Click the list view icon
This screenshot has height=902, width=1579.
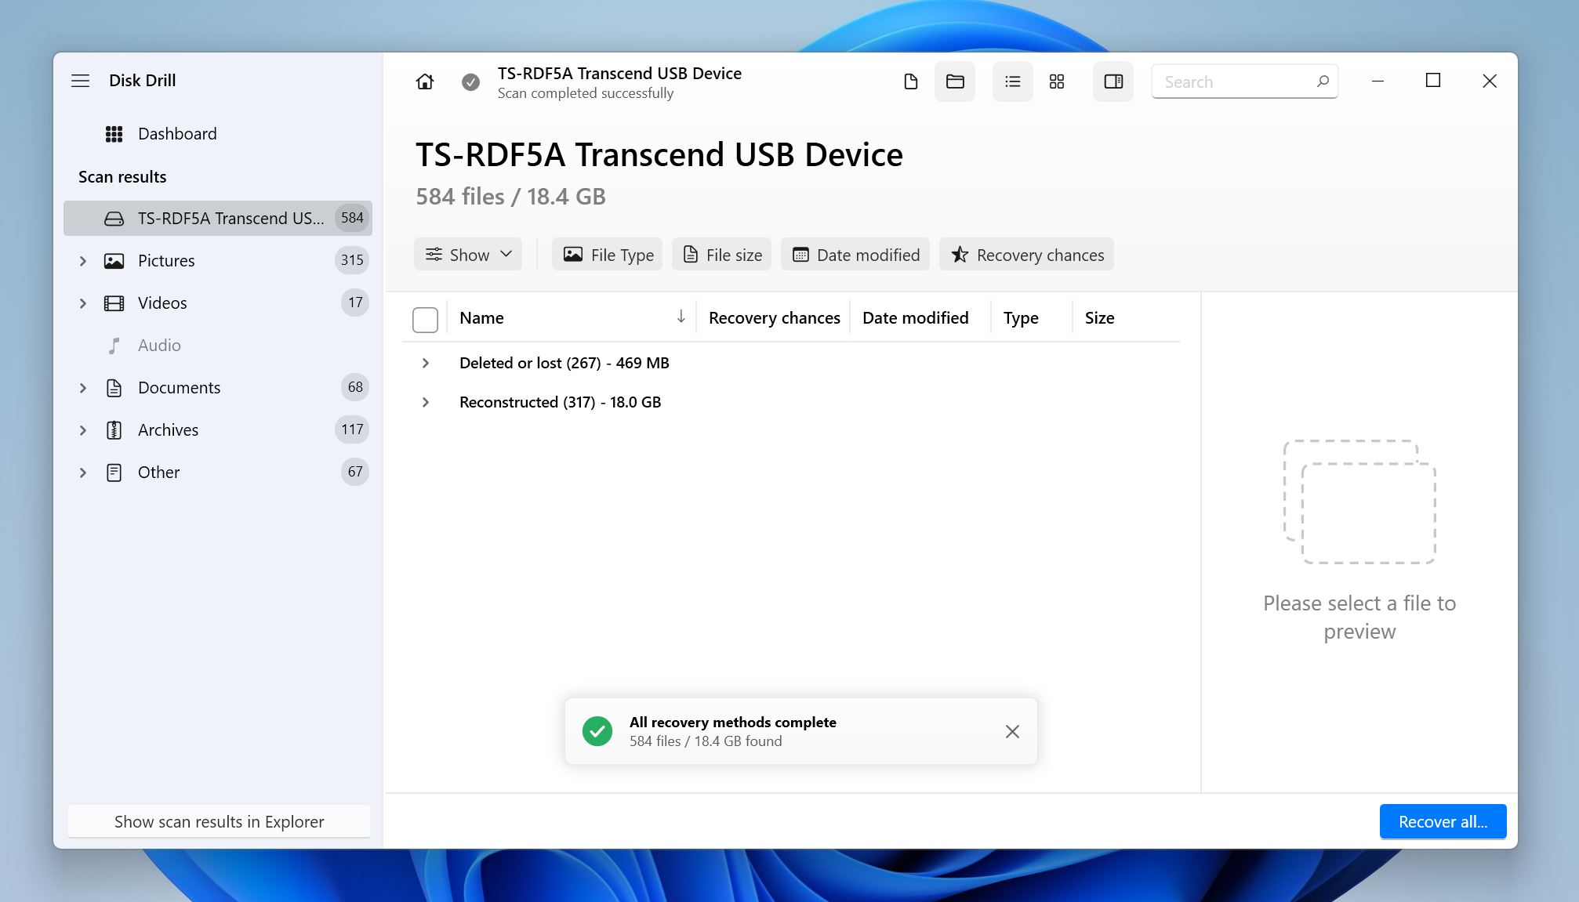point(1010,82)
